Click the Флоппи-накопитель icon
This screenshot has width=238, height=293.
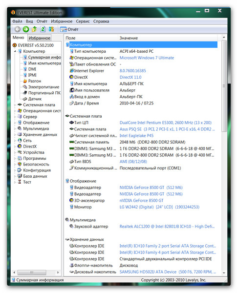(72, 265)
